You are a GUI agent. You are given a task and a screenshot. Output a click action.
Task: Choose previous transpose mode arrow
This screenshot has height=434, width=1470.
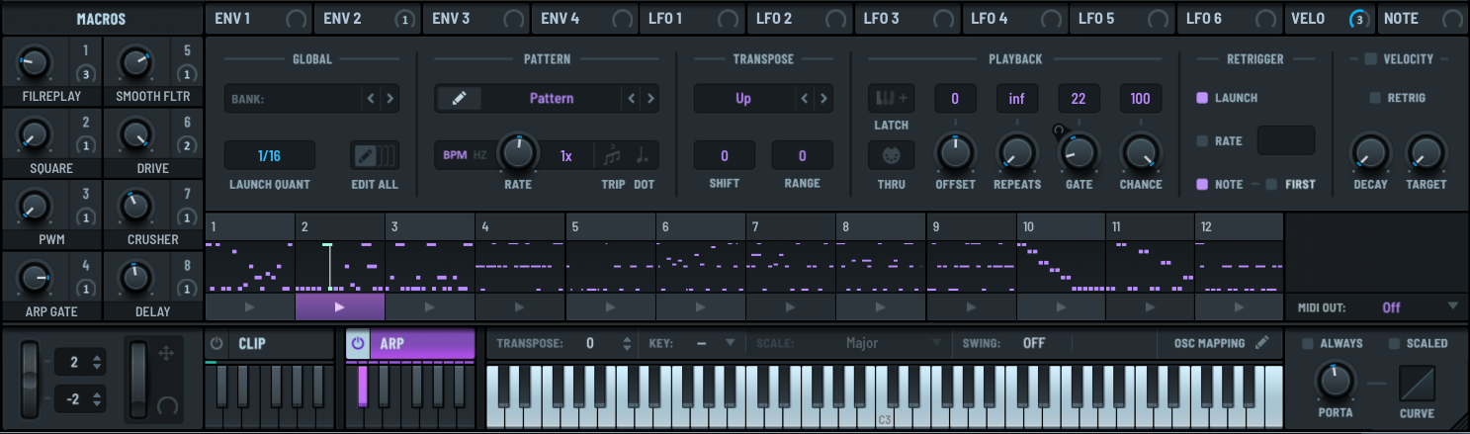coord(804,98)
